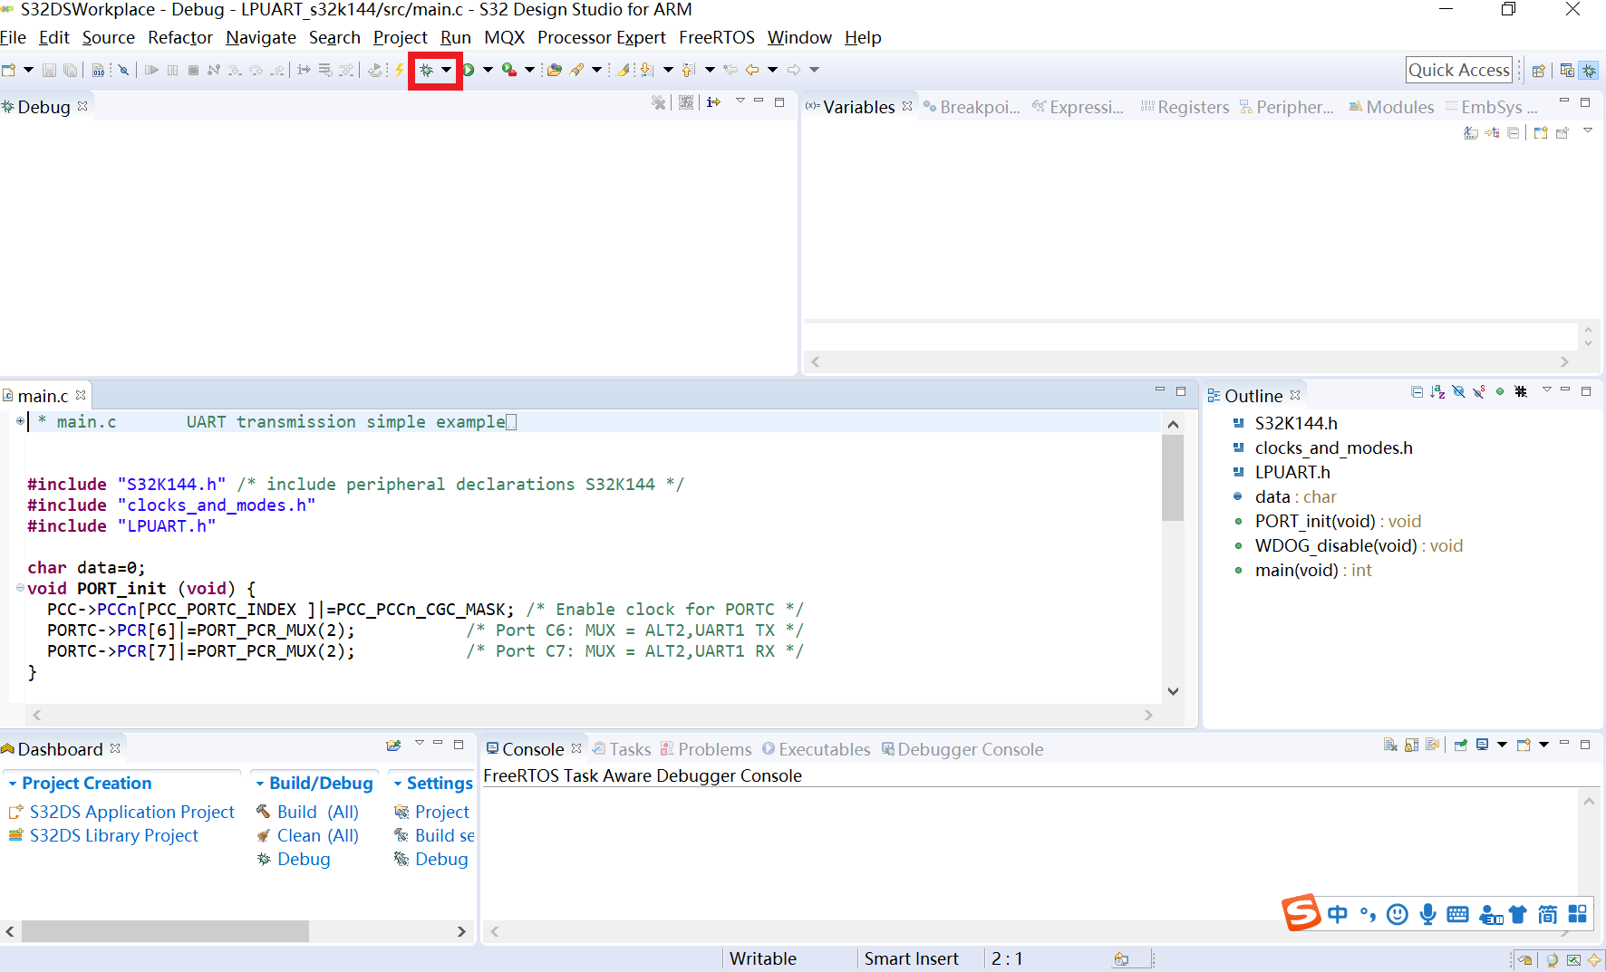The width and height of the screenshot is (1606, 972).
Task: Open dropdown arrow next to Debug bug icon
Action: coord(446,70)
